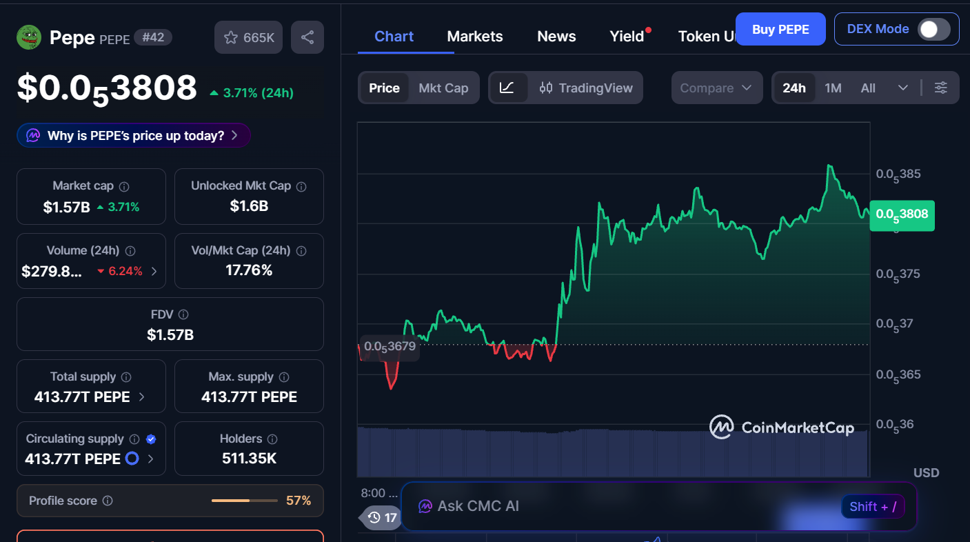Click the Profile score progress bar
This screenshot has height=542, width=970.
tap(244, 501)
